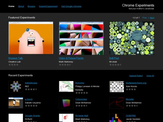This screenshot has height=122, width=163.
Task: Click author text Hi-ReS!
Action: pyautogui.click(x=29, y=119)
